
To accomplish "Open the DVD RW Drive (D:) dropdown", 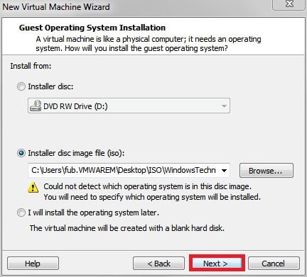I will coord(129,106).
